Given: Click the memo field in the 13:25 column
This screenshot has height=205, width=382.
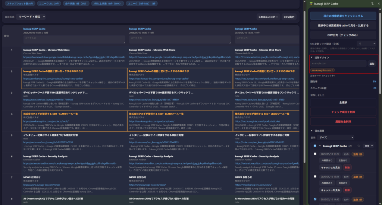Looking at the screenshot, I should click(x=267, y=39).
